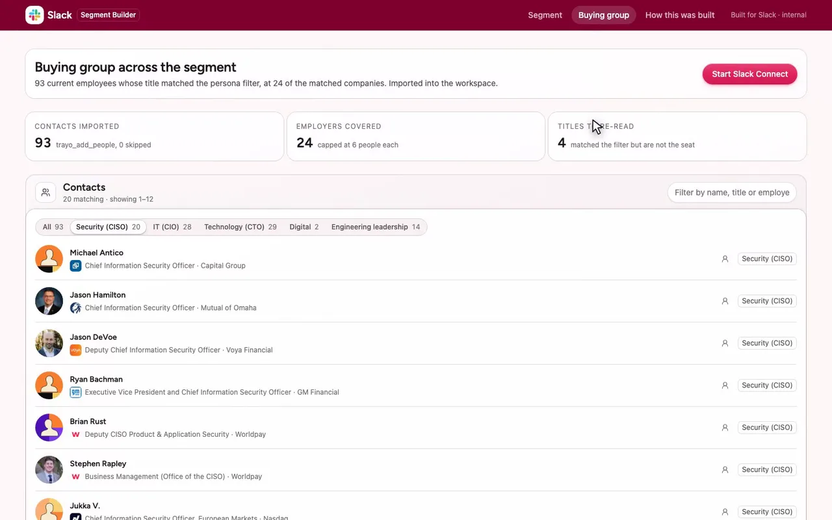Click Worldpay logo in Brian Rust's row

click(75, 435)
